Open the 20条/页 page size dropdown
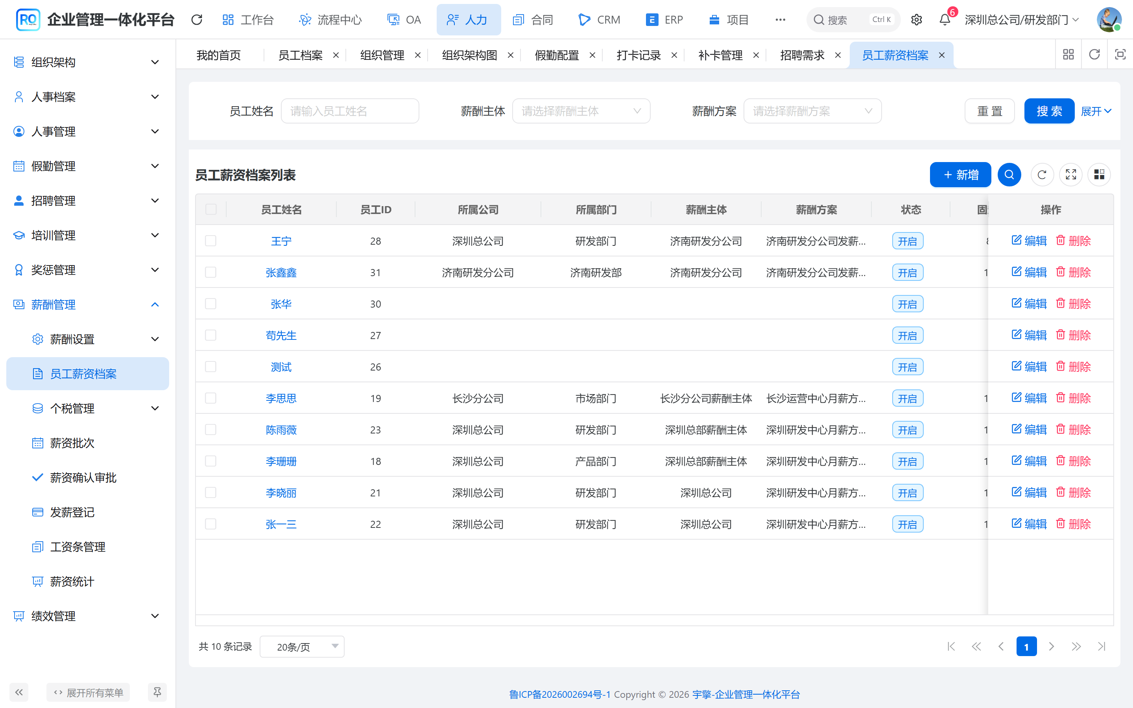Screen dimensions: 1133x708 tap(302, 647)
